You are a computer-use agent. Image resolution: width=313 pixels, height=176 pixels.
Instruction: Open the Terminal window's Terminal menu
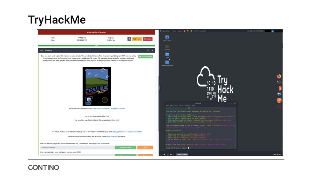pos(188,105)
